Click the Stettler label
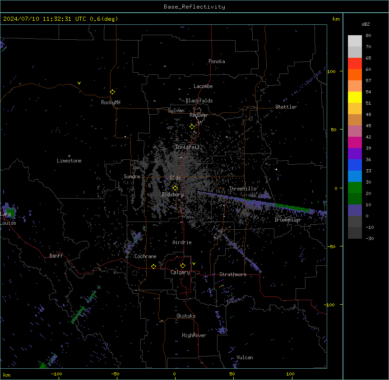 point(286,107)
